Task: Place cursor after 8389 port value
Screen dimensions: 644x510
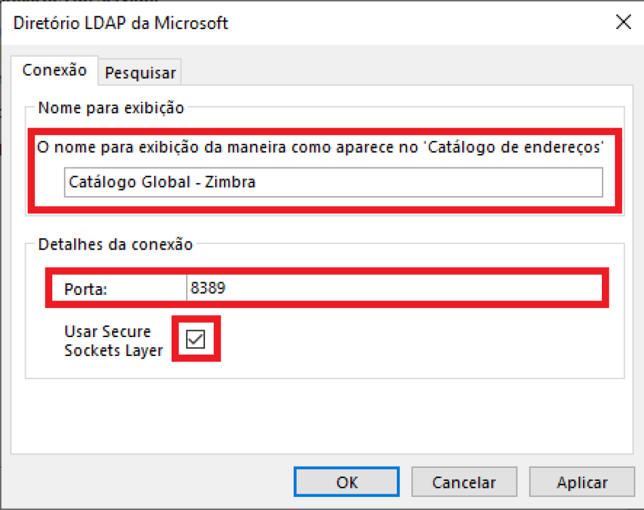Action: tap(227, 288)
